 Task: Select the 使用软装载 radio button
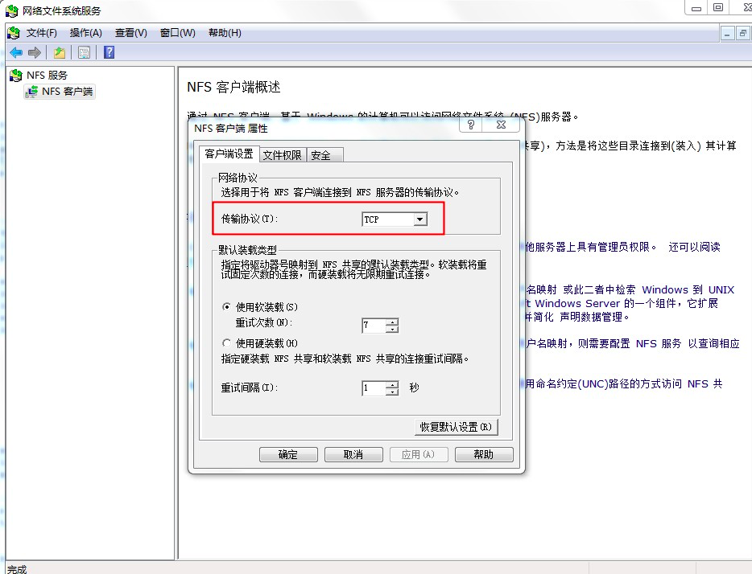(227, 307)
